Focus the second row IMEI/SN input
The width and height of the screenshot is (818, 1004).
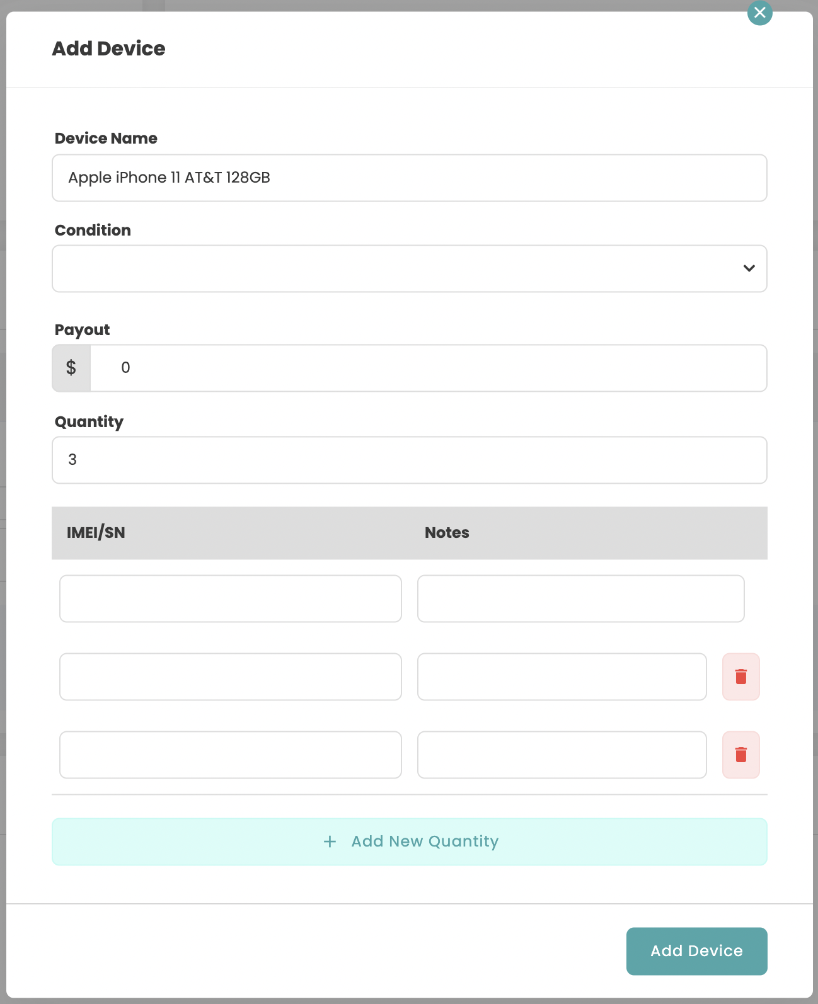231,676
